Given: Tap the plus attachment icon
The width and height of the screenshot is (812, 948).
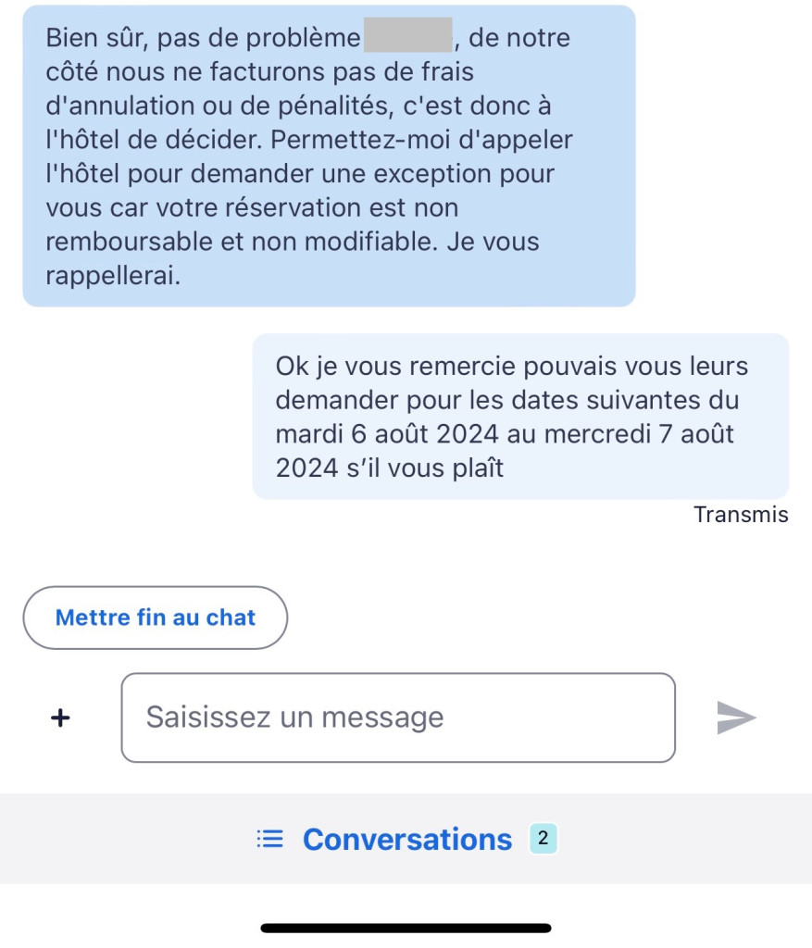Looking at the screenshot, I should 60,717.
